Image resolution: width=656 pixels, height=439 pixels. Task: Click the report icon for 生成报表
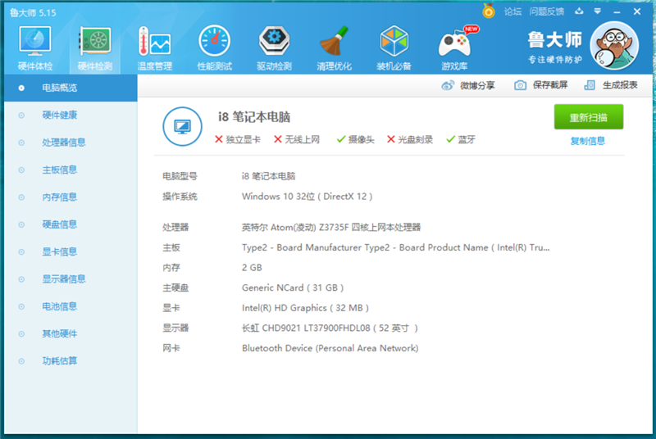[x=590, y=85]
